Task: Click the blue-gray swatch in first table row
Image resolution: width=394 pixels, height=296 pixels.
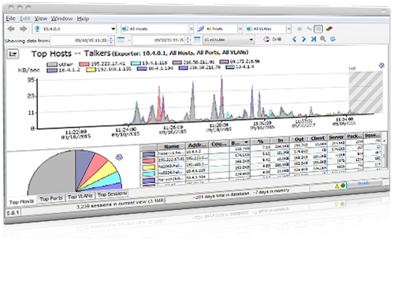Action: click(x=149, y=154)
